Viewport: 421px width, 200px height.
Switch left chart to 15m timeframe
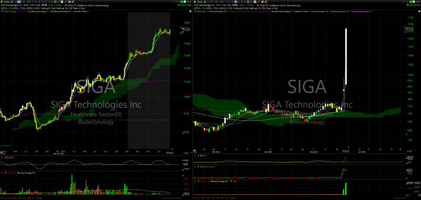23,2
